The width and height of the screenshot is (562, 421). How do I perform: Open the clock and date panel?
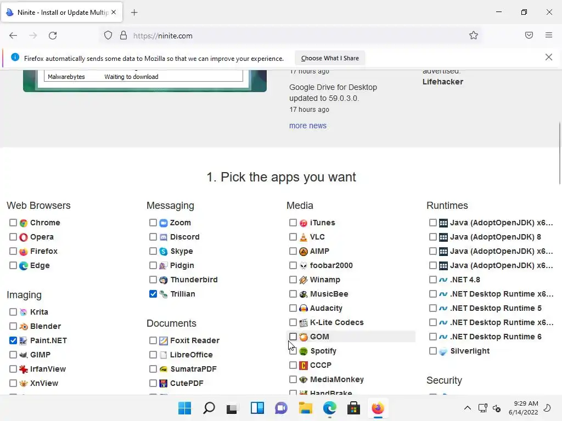(x=523, y=408)
